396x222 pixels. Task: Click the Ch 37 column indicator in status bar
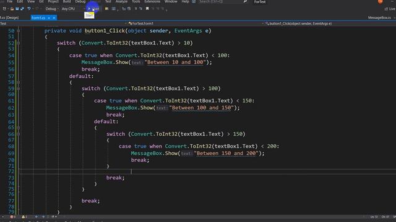[385, 216]
